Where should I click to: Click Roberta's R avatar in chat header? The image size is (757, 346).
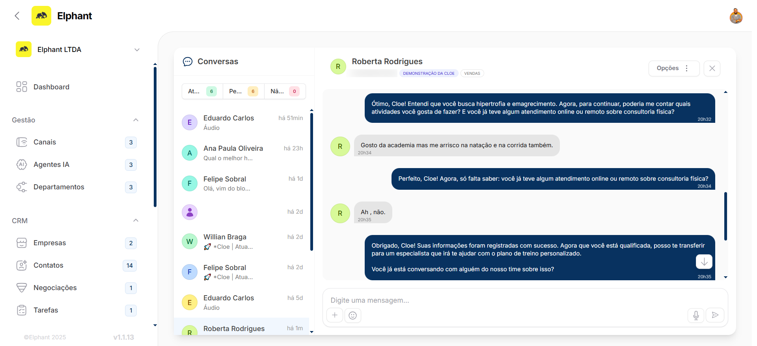[x=338, y=67]
